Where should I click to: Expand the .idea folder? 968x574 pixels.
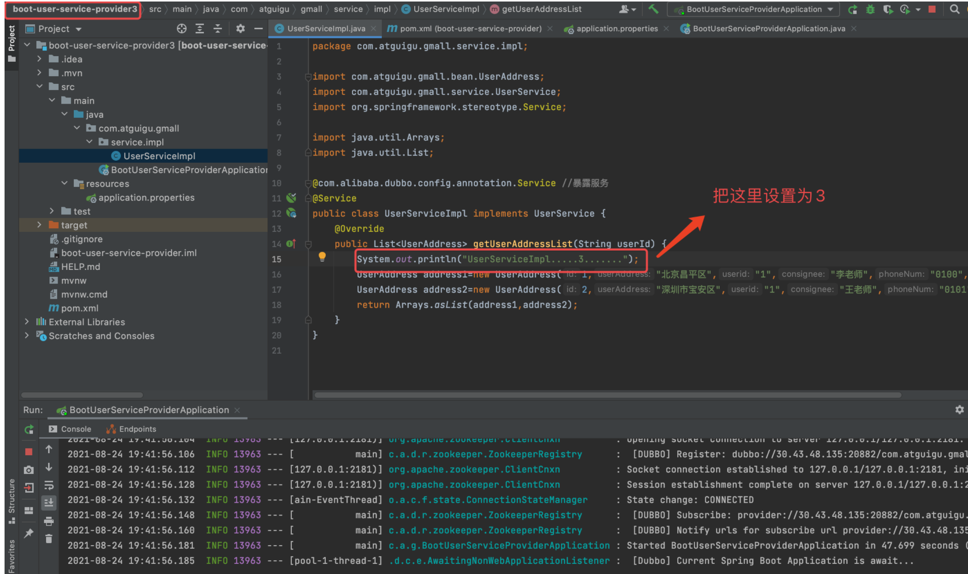pyautogui.click(x=39, y=59)
